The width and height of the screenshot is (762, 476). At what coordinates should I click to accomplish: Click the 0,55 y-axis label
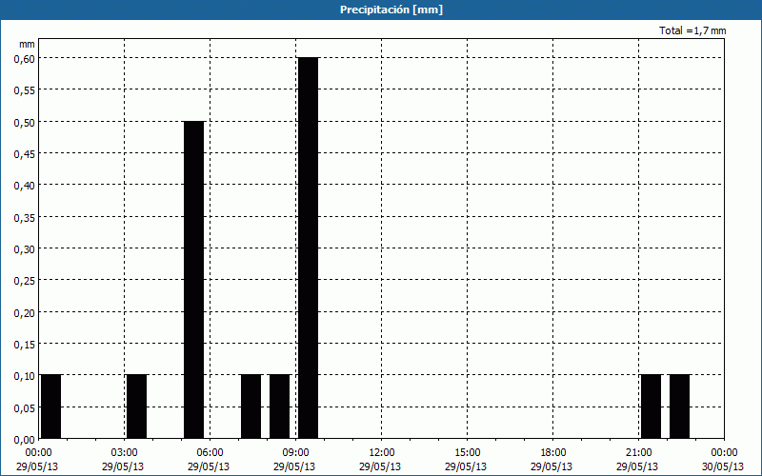[25, 89]
